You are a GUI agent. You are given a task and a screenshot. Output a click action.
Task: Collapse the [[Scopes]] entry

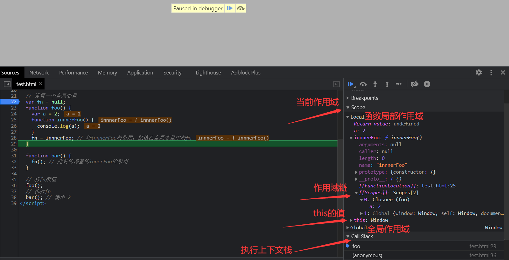(356, 193)
